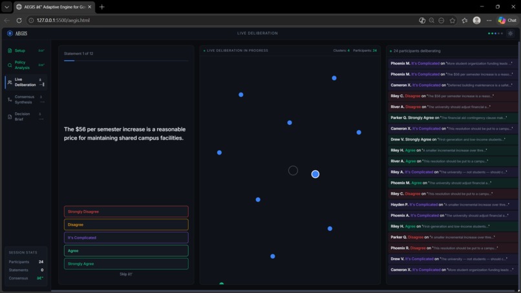The image size is (521, 293).
Task: Close the AEGIS browser tab
Action: (89, 6)
